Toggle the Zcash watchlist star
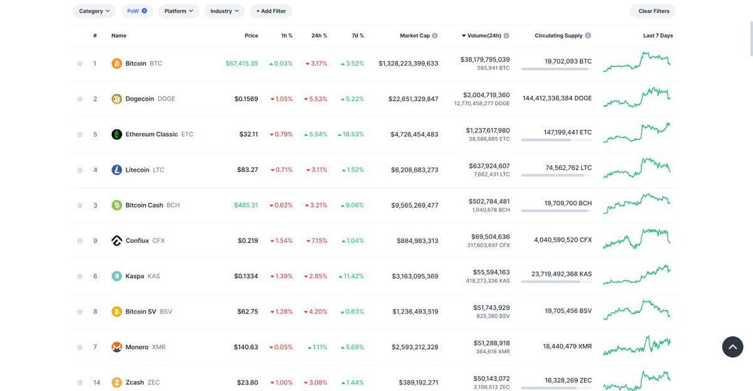 pos(80,382)
